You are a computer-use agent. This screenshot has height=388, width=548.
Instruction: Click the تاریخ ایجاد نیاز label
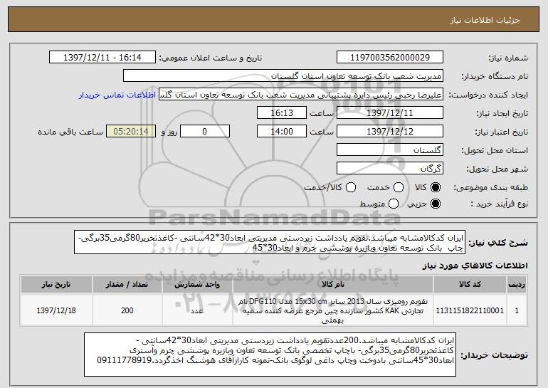[502, 113]
